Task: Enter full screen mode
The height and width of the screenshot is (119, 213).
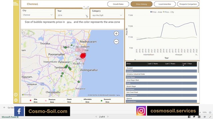Action: pos(210,117)
